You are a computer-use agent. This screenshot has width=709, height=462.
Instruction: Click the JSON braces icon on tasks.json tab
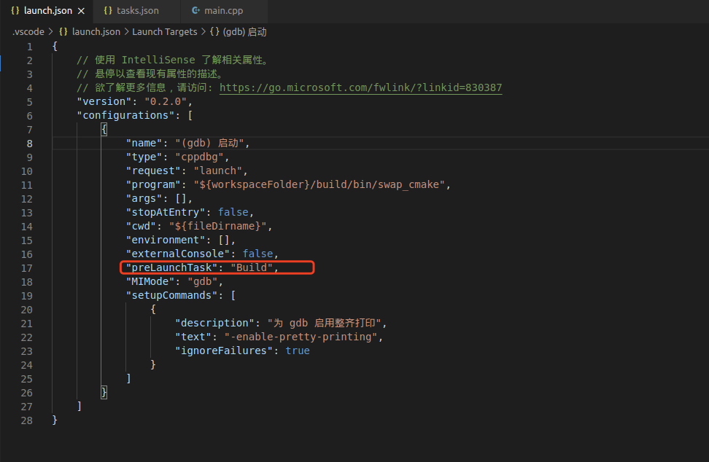point(108,11)
